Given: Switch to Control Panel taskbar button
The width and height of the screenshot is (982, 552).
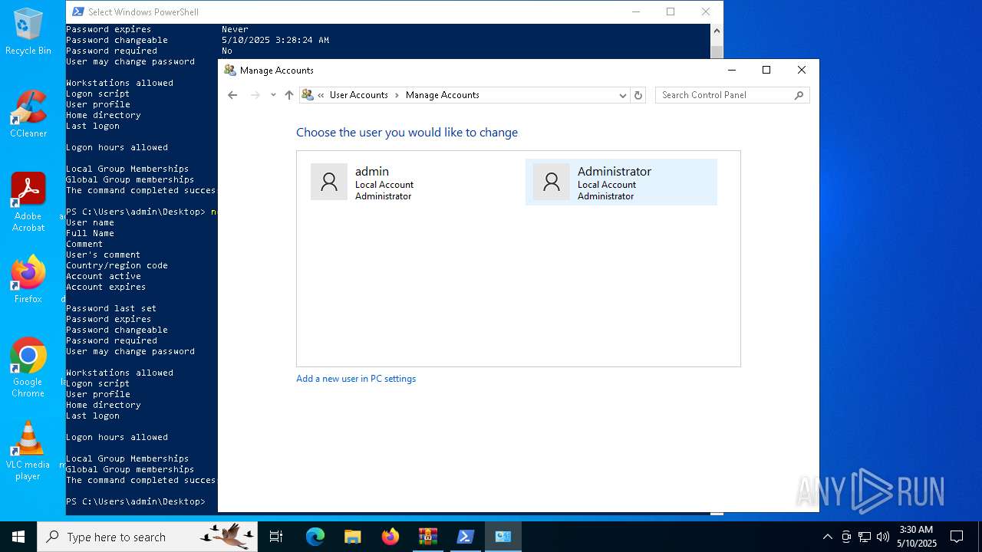Looking at the screenshot, I should pos(503,537).
